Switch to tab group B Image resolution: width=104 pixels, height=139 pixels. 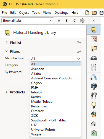[67, 21]
